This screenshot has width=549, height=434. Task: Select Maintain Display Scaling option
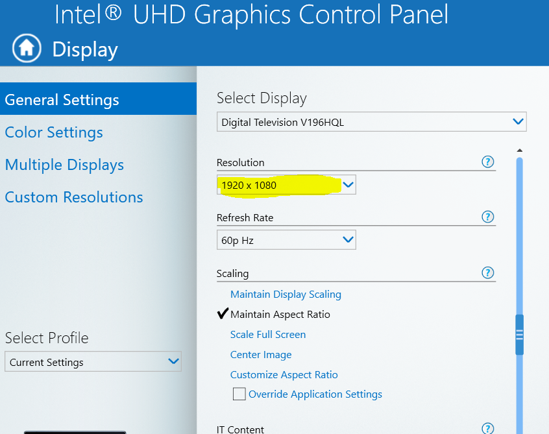(286, 295)
